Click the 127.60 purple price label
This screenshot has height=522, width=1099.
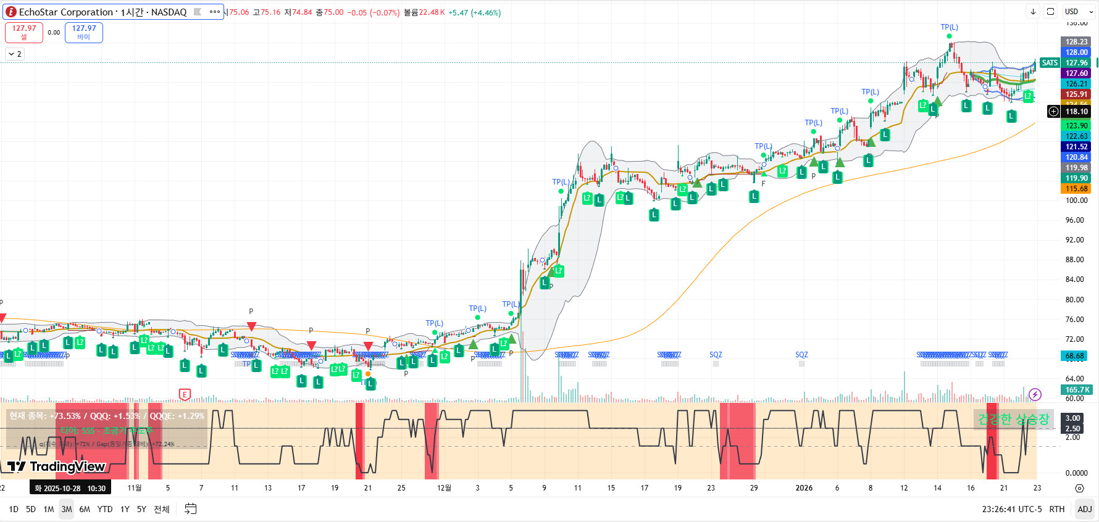[x=1077, y=73]
